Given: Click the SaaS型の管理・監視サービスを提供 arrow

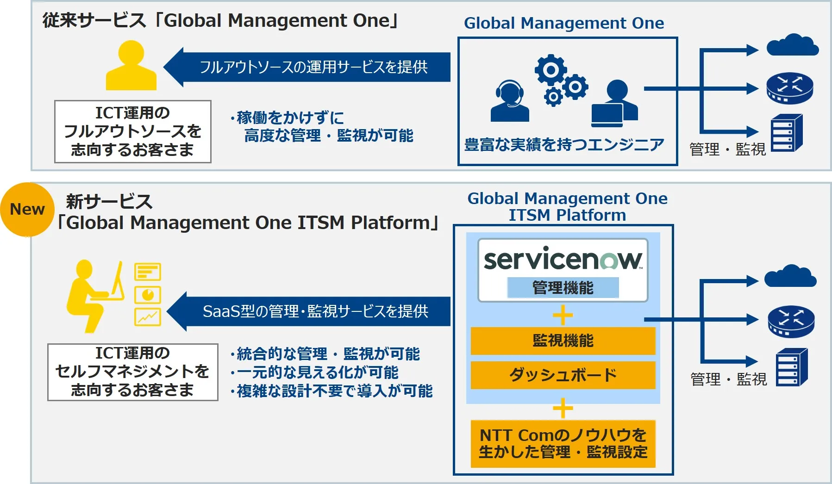Looking at the screenshot, I should click(310, 311).
